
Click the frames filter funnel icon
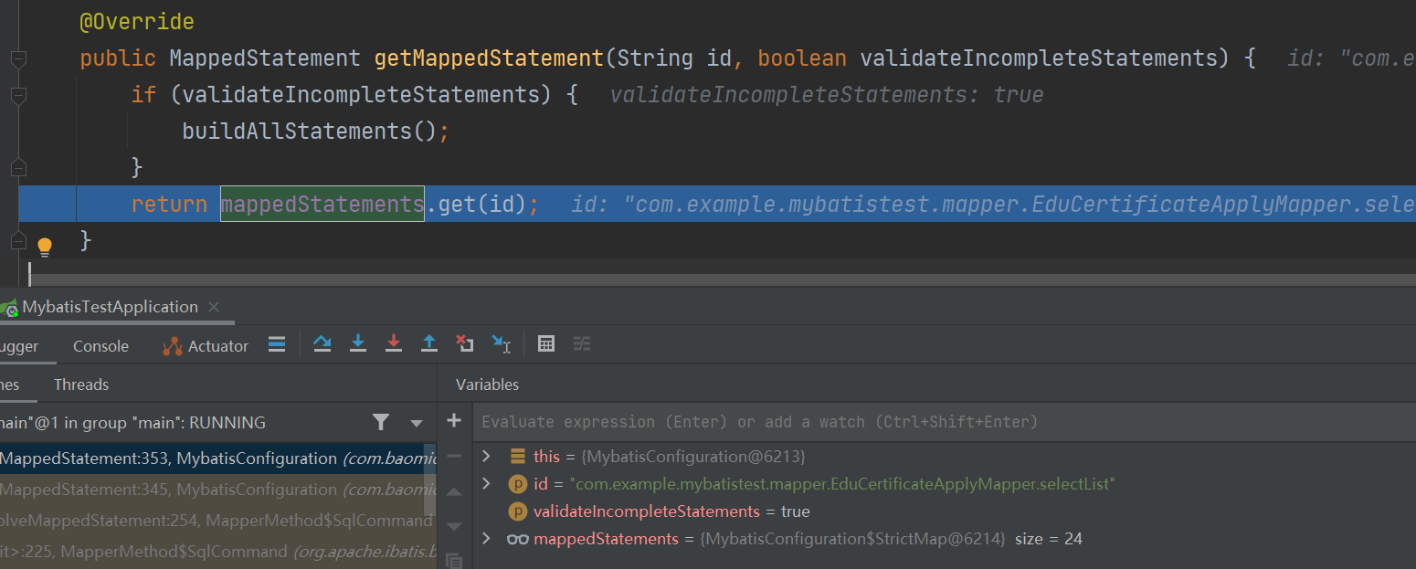tap(381, 422)
